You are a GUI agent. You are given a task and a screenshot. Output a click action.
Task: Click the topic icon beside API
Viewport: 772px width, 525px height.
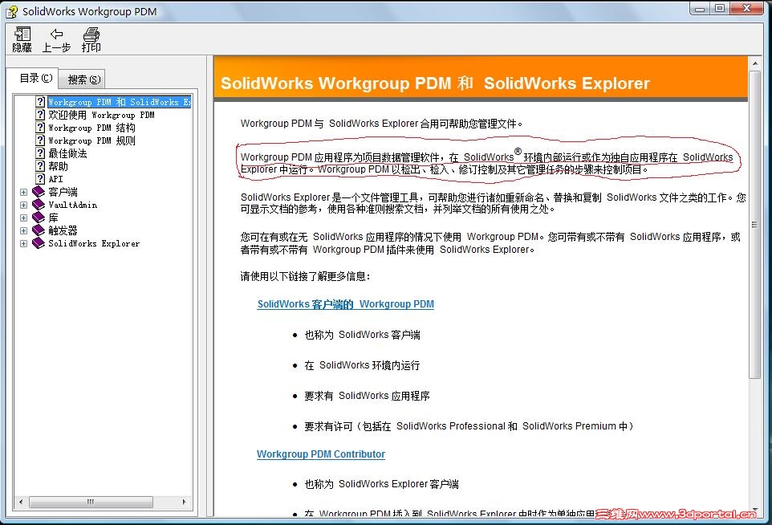pos(40,178)
